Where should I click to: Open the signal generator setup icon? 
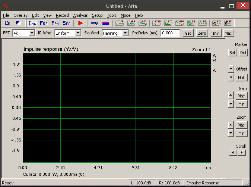(94, 23)
